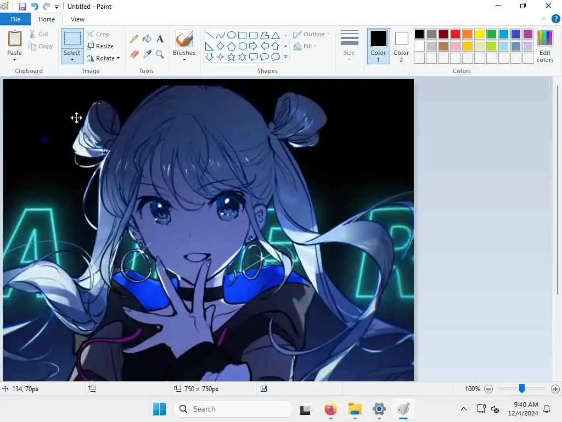The image size is (562, 422).
Task: Open the Paste dropdown arrow
Action: (x=15, y=59)
